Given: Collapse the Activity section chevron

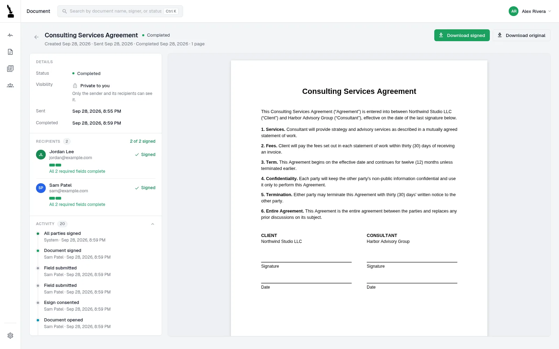Looking at the screenshot, I should pos(152,224).
